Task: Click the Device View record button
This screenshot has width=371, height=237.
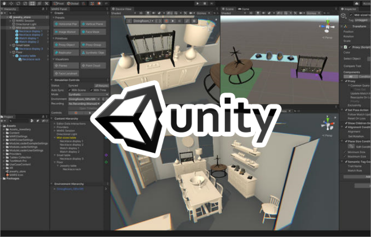Action: (166, 21)
